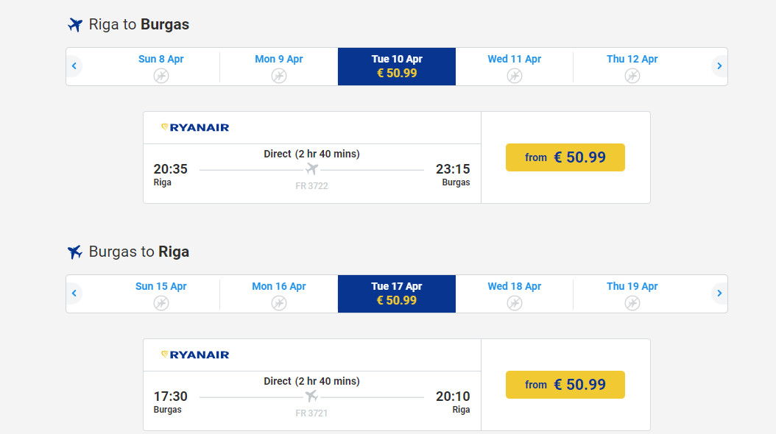Choose the return fare from € 50.99

tap(565, 385)
